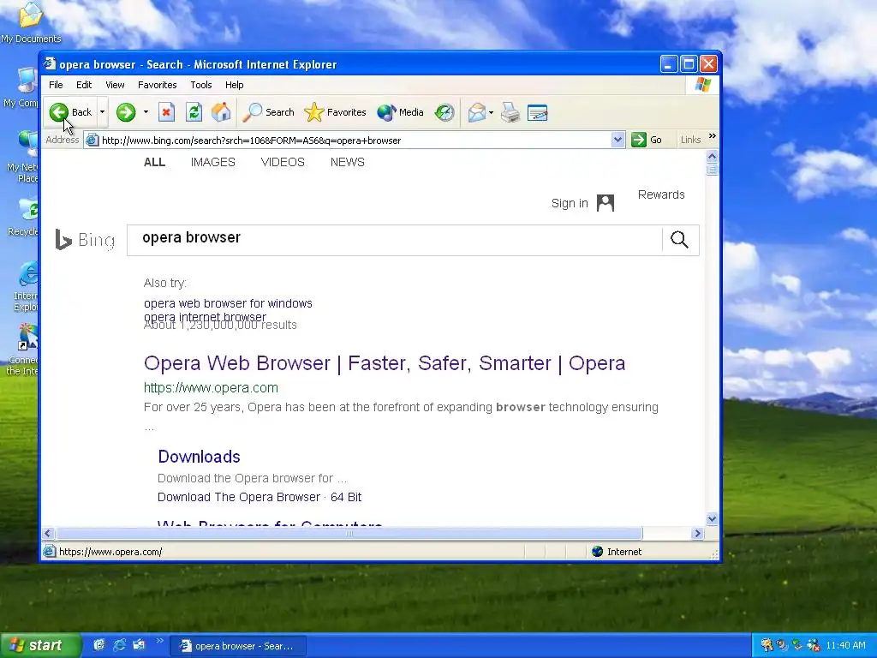Click the https://www.opera.com green URL
Screen dimensions: 877x658
point(211,388)
